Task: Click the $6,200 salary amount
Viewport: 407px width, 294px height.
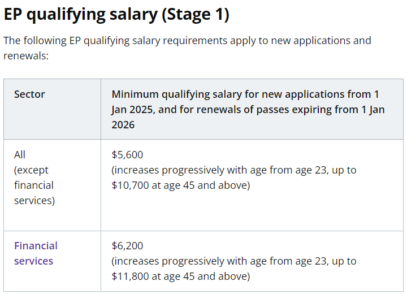Action: pyautogui.click(x=127, y=246)
